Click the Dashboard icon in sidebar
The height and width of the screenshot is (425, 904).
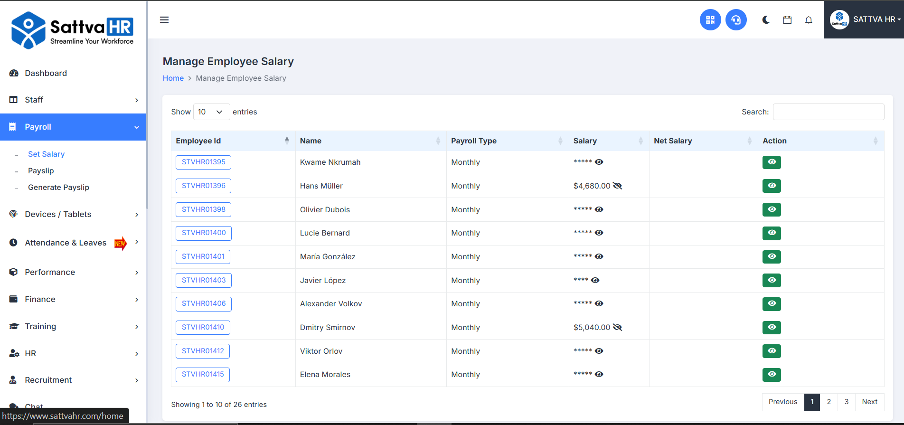[14, 73]
